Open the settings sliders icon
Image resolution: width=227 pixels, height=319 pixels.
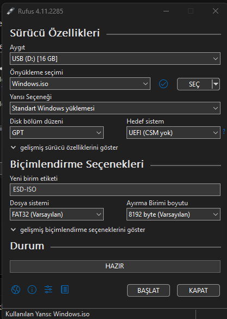[x=48, y=290]
